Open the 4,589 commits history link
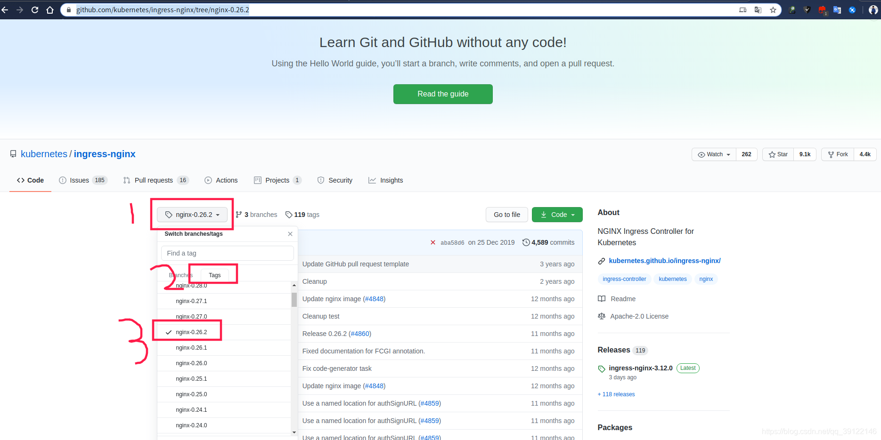 click(x=548, y=242)
